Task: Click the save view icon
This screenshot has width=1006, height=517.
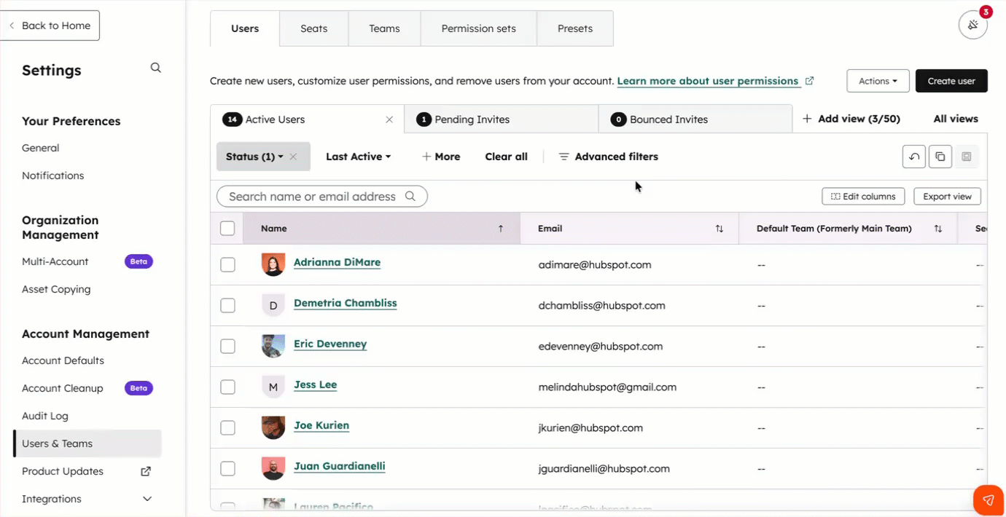Action: [966, 157]
